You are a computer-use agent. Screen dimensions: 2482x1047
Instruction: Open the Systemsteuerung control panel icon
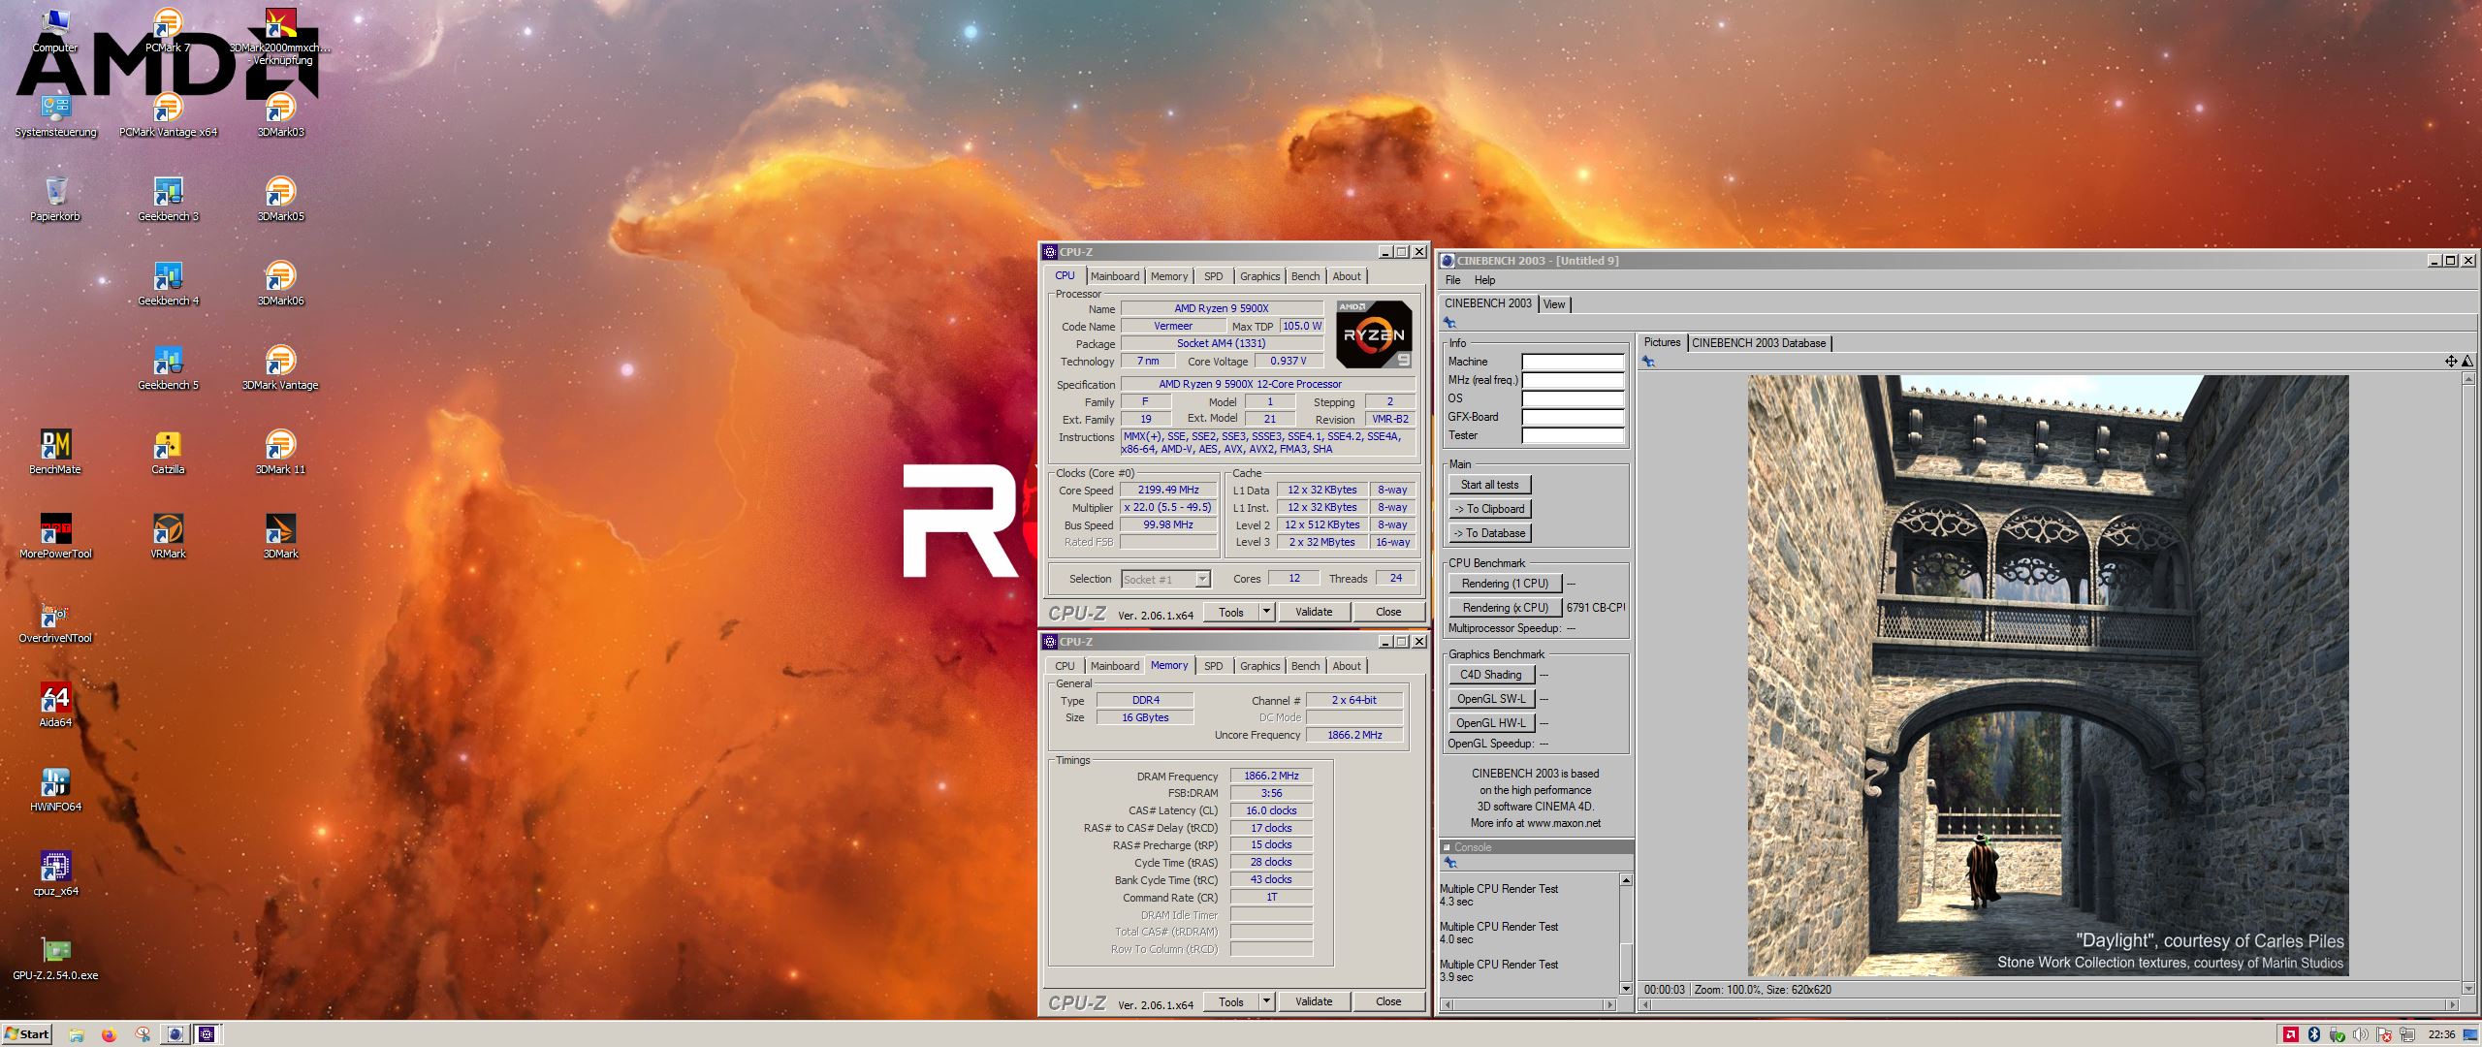pyautogui.click(x=55, y=114)
